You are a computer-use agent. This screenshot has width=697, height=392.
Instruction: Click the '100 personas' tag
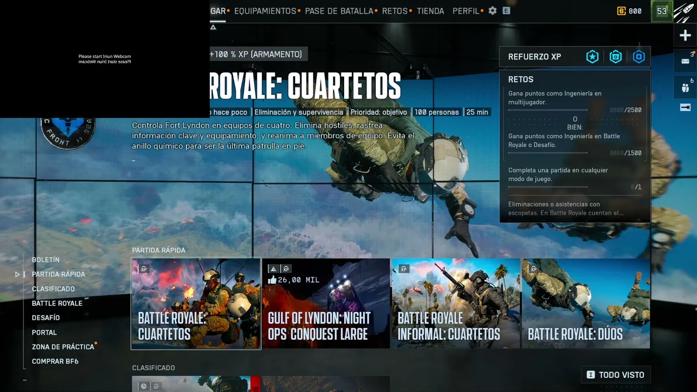click(437, 112)
